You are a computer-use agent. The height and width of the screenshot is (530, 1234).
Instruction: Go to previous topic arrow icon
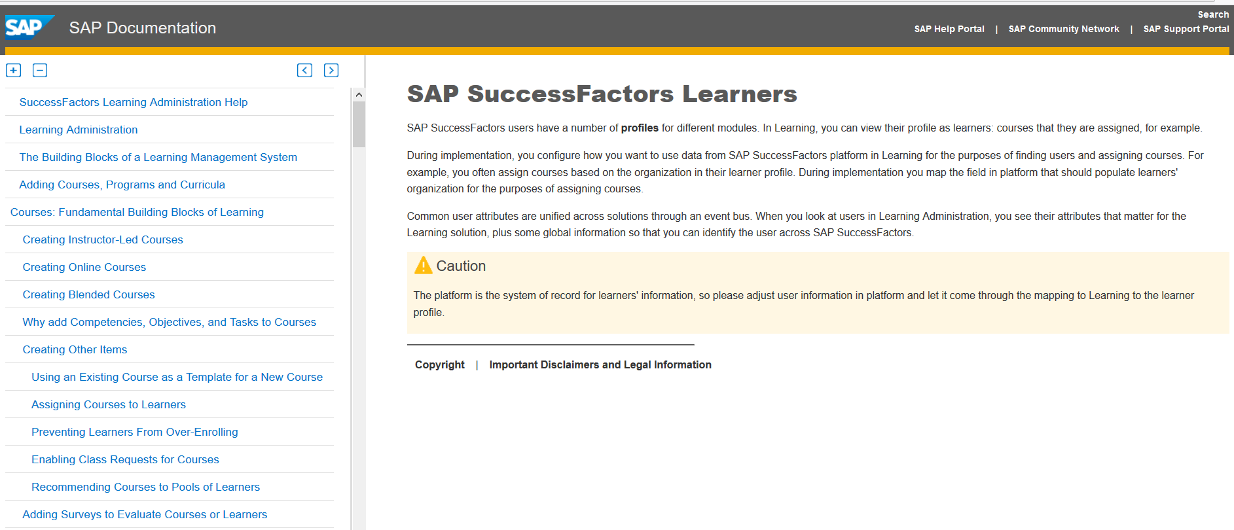click(x=304, y=70)
